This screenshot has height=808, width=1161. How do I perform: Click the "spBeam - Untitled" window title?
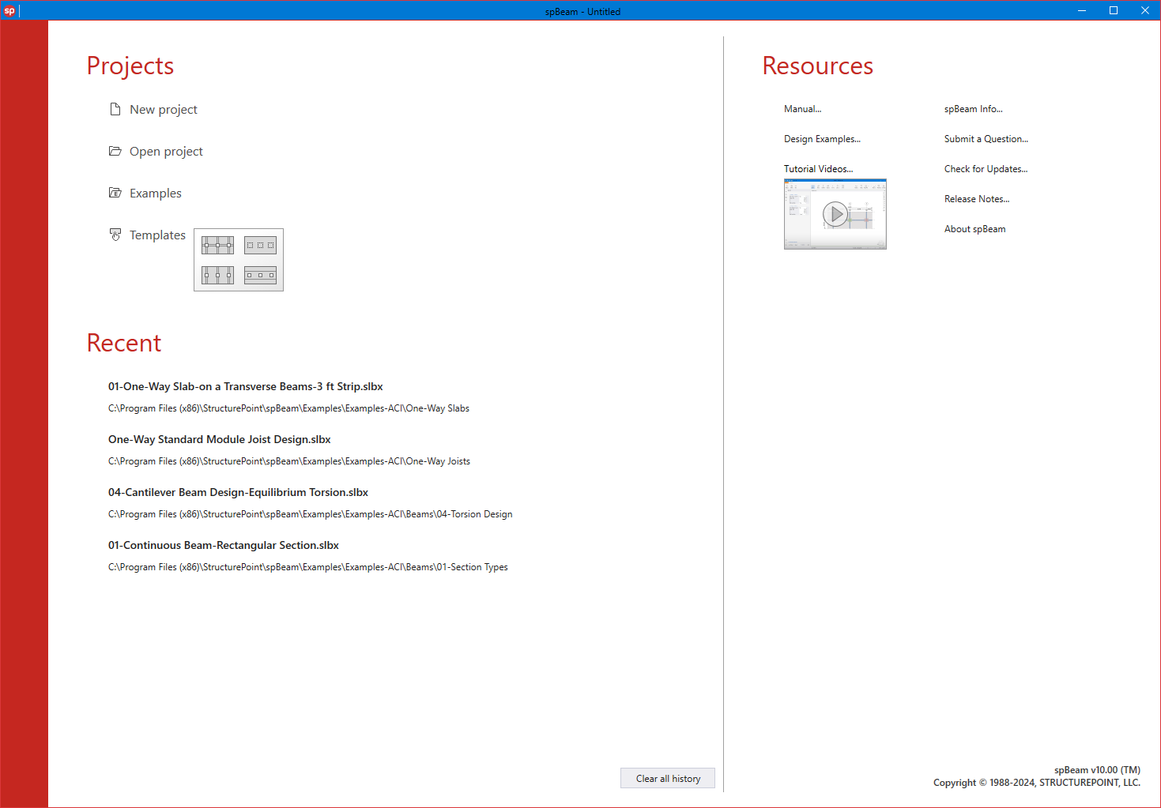pos(582,12)
